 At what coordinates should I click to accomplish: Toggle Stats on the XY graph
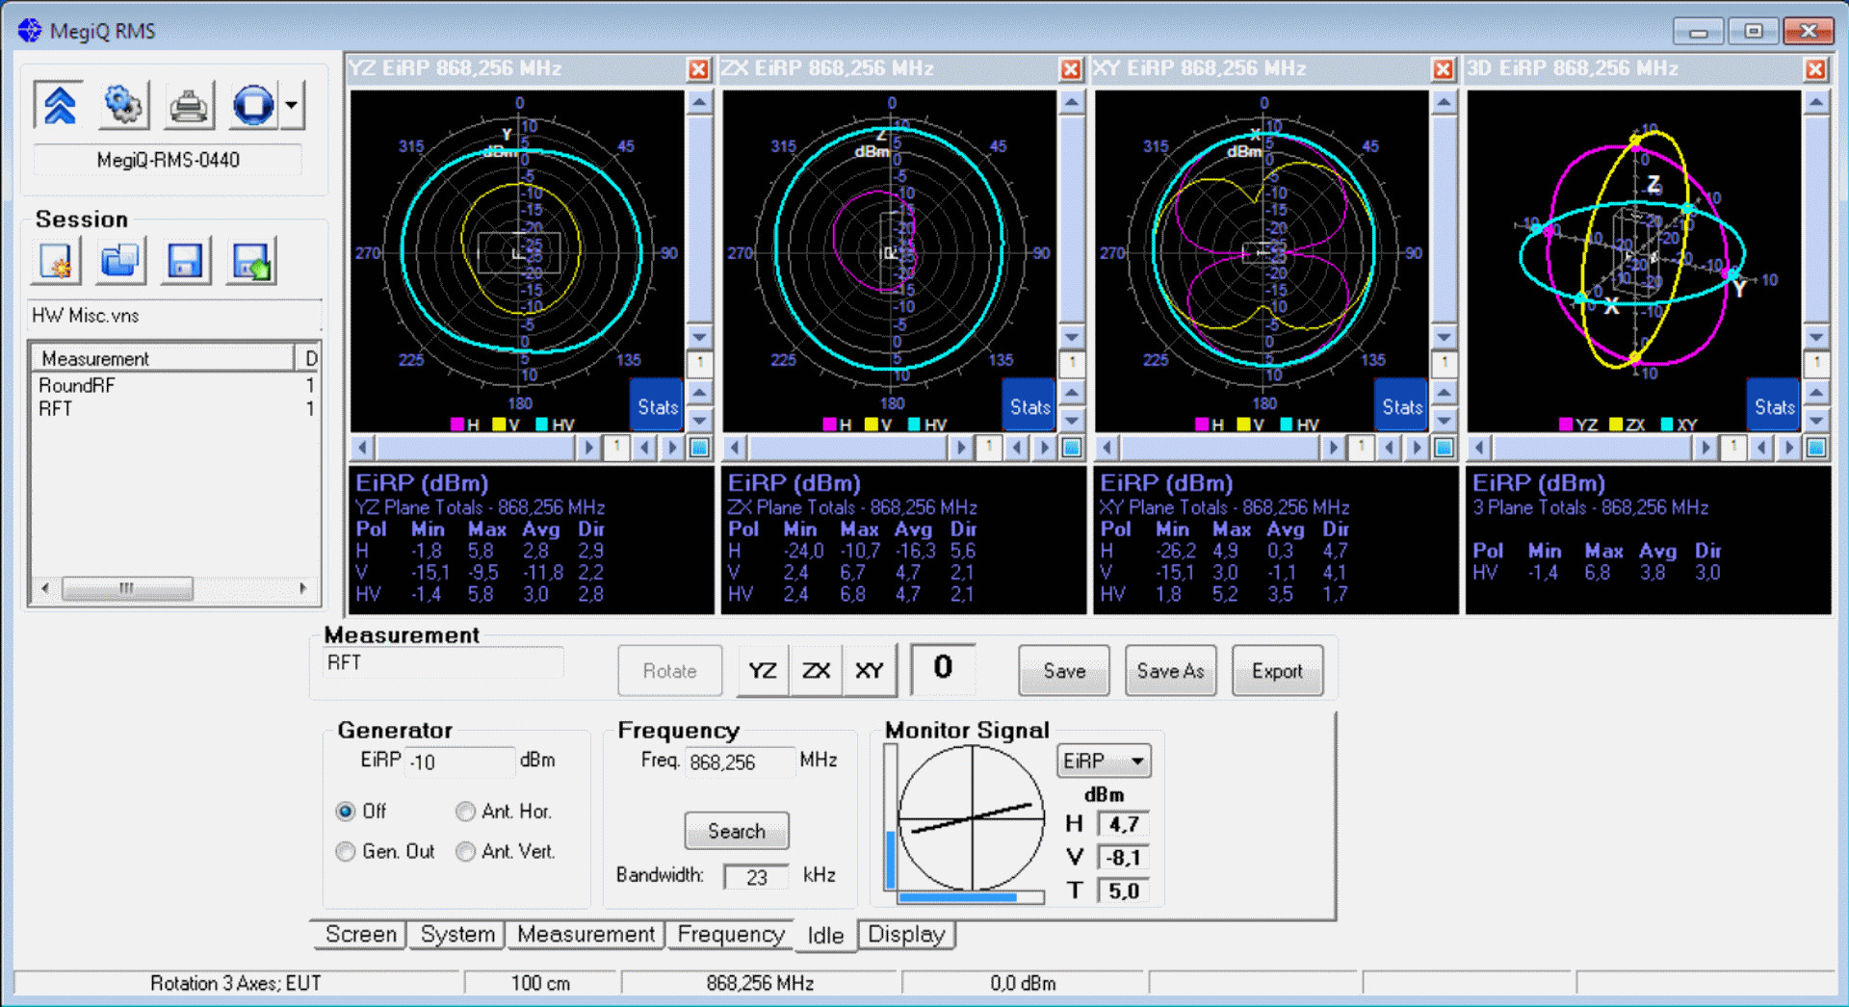tap(1402, 406)
